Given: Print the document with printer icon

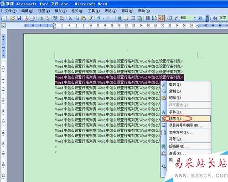Looking at the screenshot, I should (41, 18).
